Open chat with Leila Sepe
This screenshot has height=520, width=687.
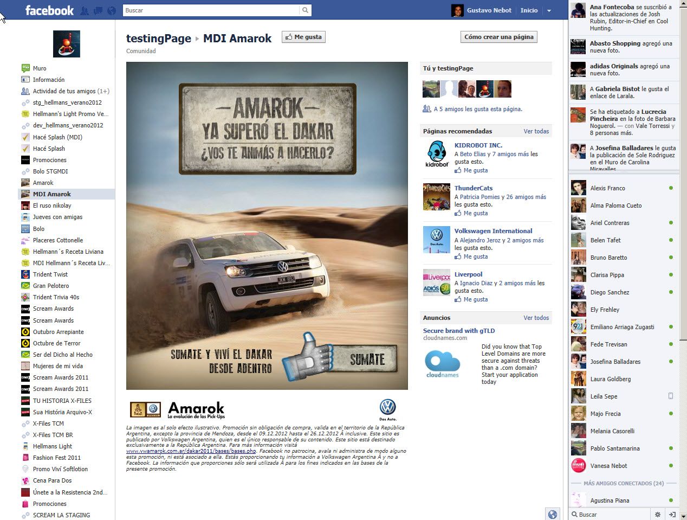(623, 396)
